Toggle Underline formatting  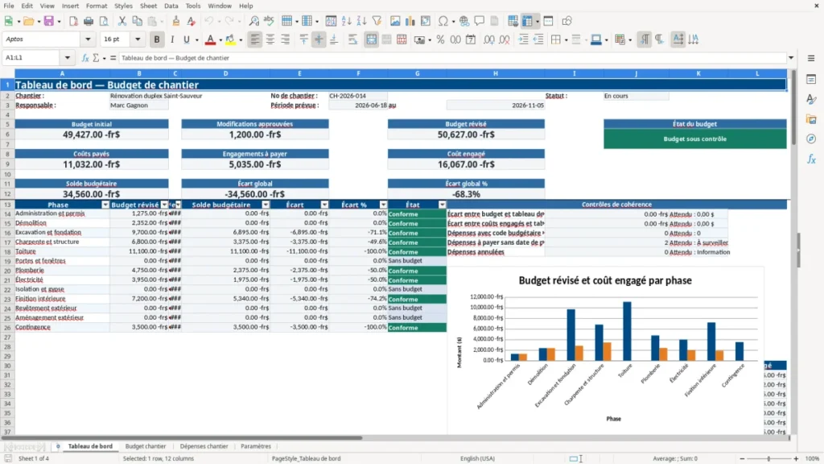[187, 39]
